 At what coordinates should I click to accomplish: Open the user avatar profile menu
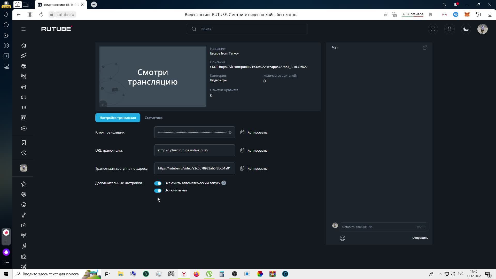[x=483, y=29]
